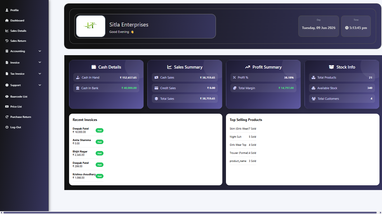Click the Paid badge for Krishna choudhary

tap(100, 176)
